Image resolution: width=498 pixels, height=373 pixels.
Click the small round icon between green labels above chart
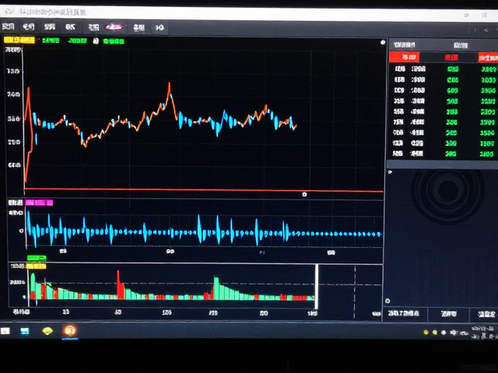[96, 41]
